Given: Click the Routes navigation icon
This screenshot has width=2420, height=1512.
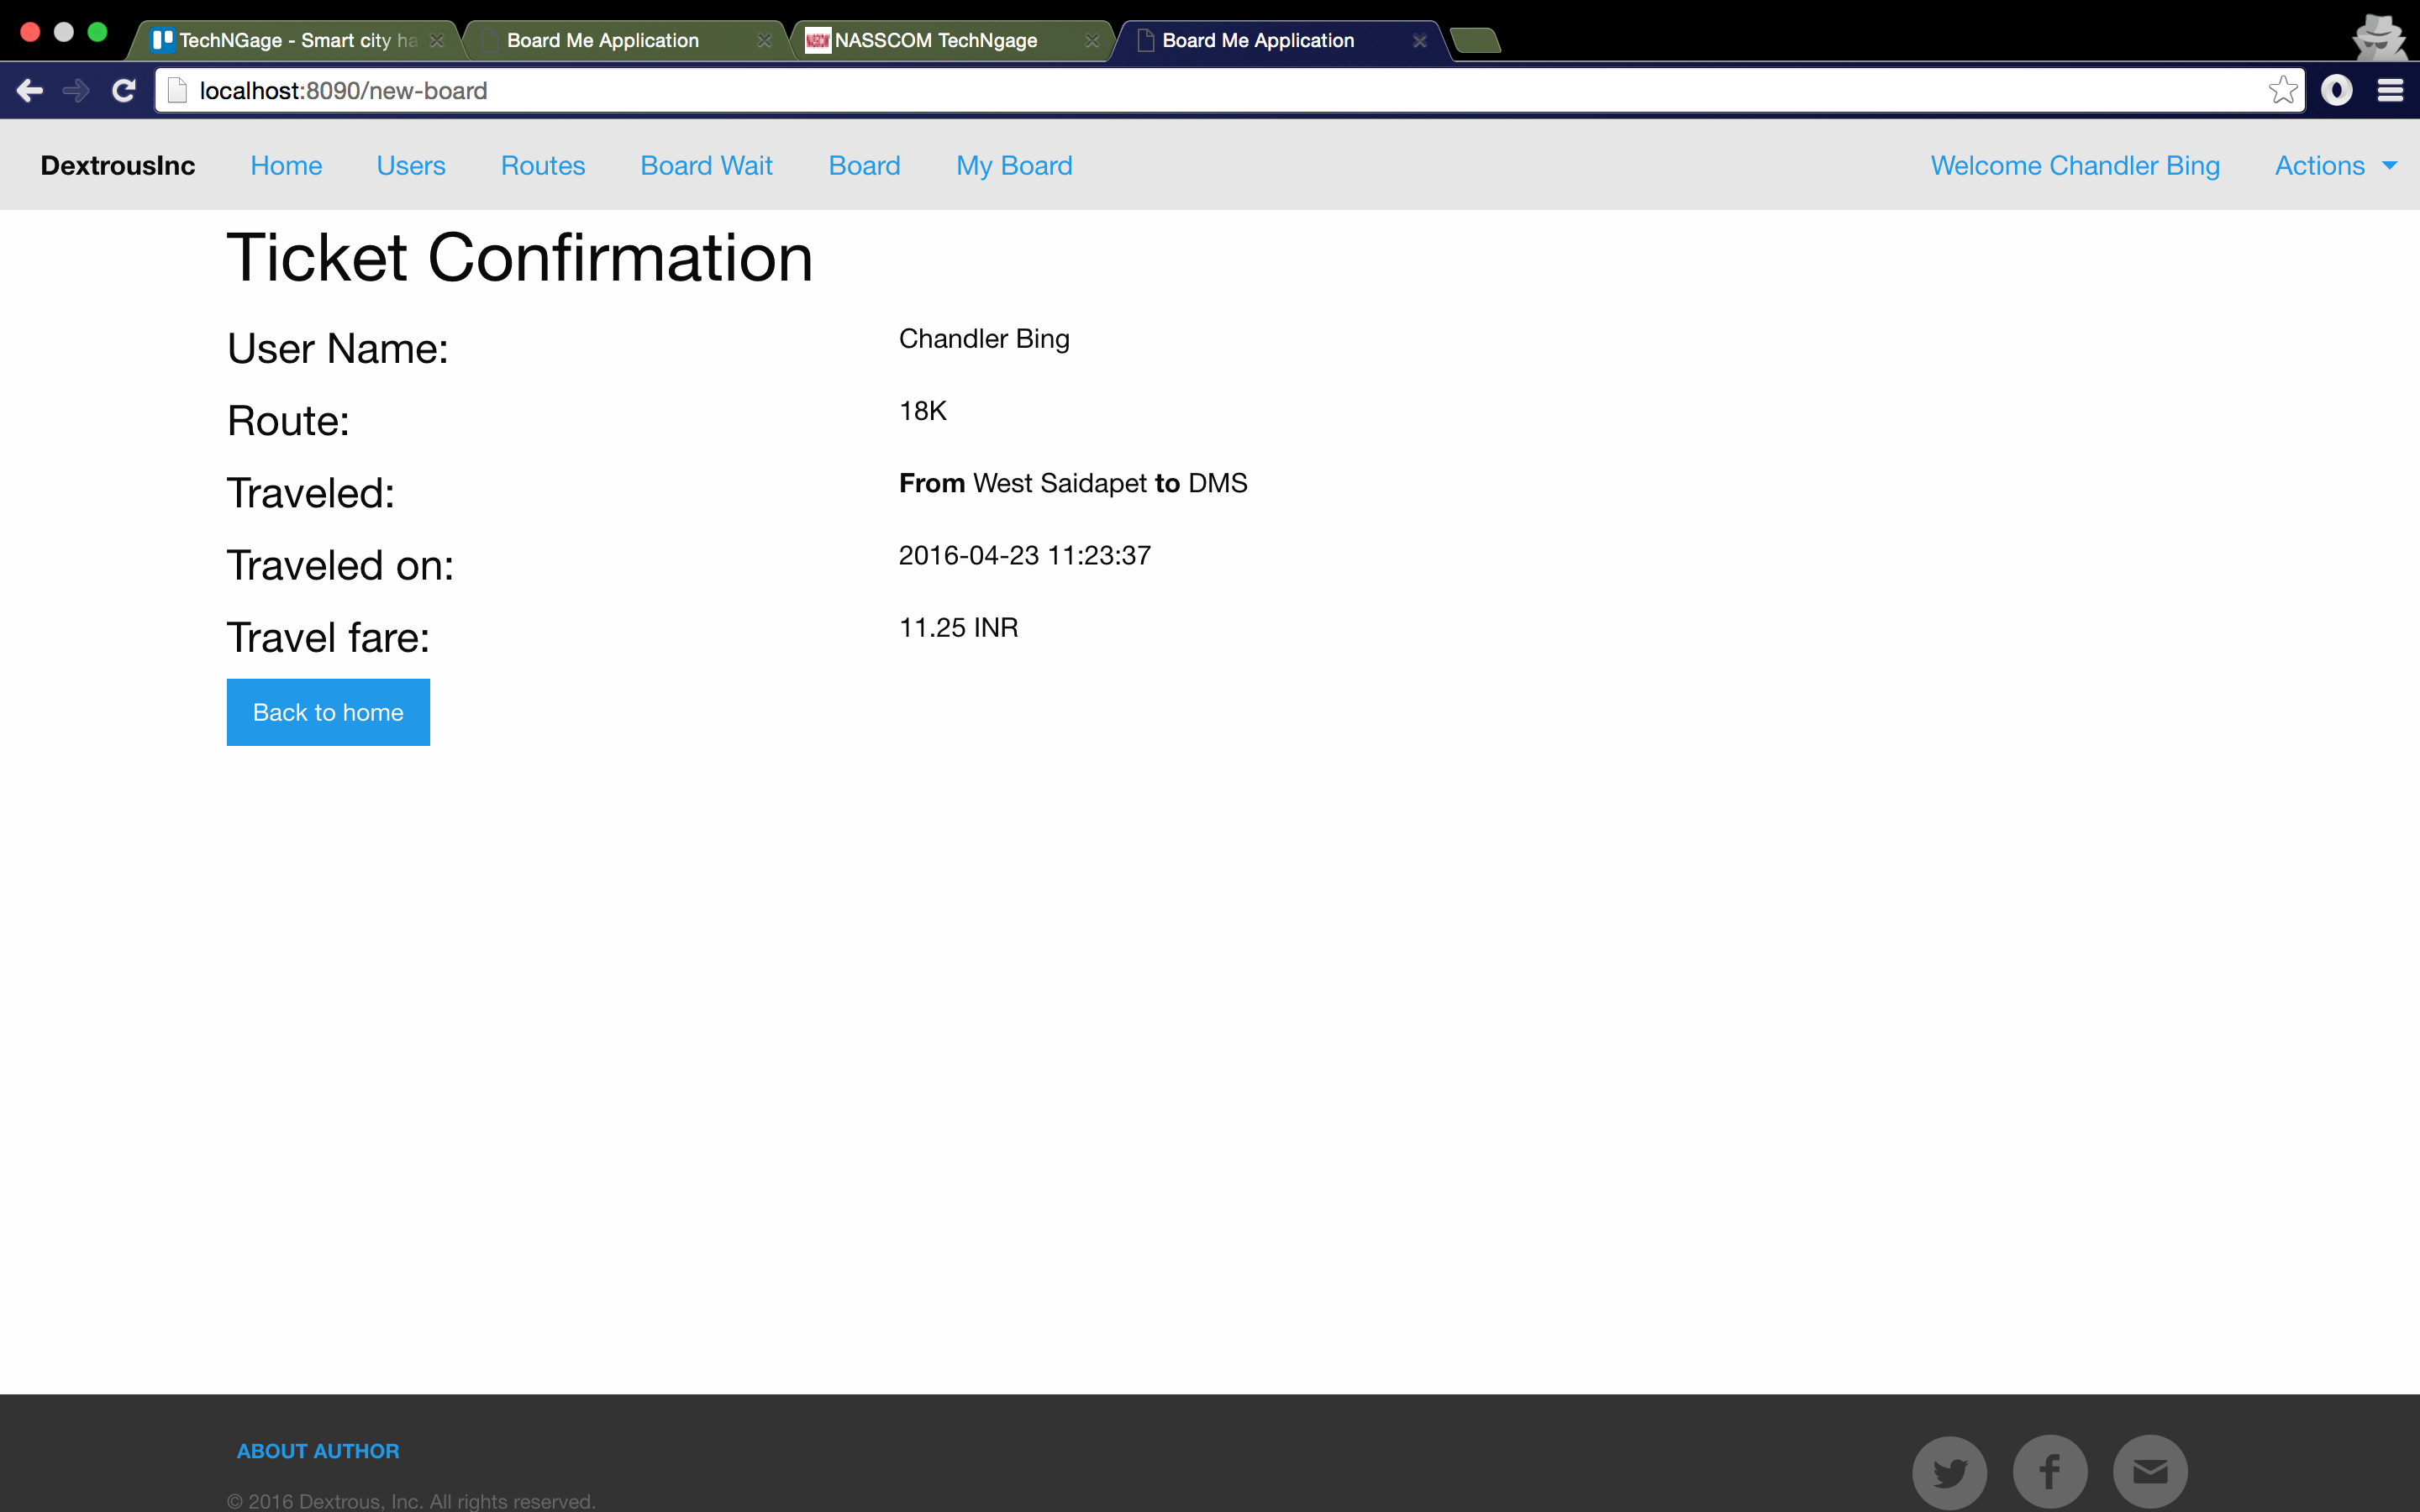Looking at the screenshot, I should coord(542,164).
